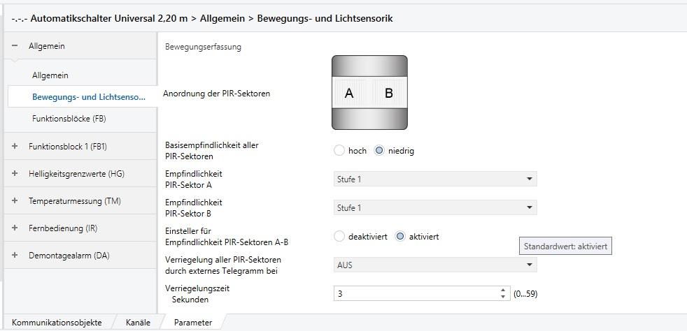Choose 'deaktiviert' for Einsteller Empfindlichkeit
The height and width of the screenshot is (331, 687).
click(x=339, y=236)
